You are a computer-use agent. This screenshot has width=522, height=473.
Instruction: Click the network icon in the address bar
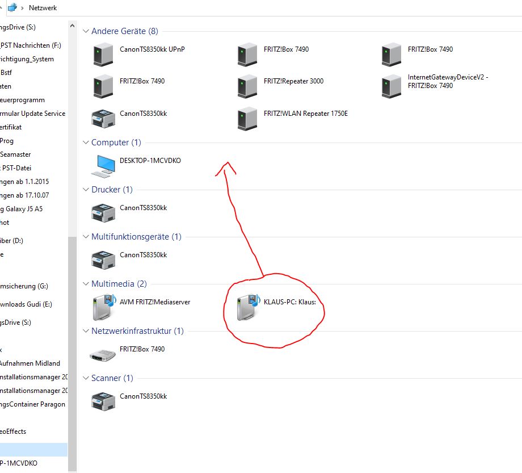pyautogui.click(x=12, y=7)
